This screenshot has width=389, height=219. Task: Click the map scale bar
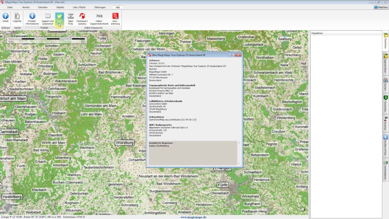47,40
